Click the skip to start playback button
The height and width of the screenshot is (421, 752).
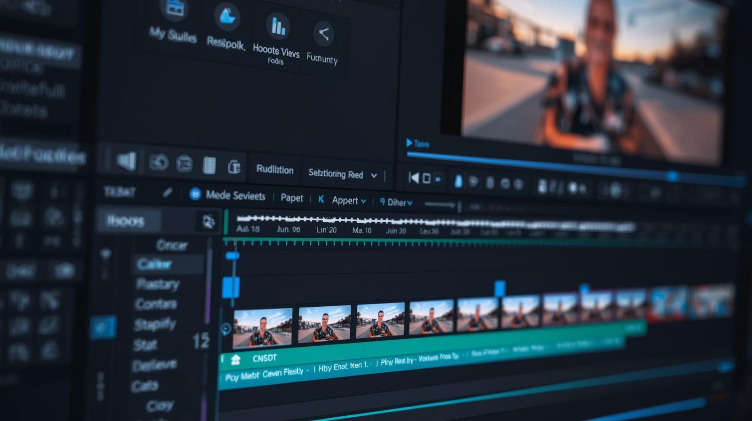413,178
